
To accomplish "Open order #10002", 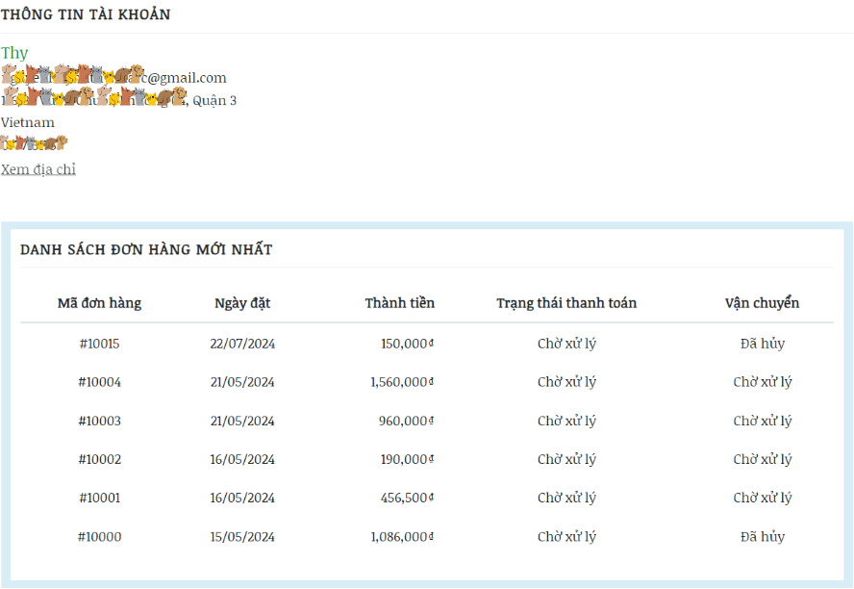I will pyautogui.click(x=99, y=459).
